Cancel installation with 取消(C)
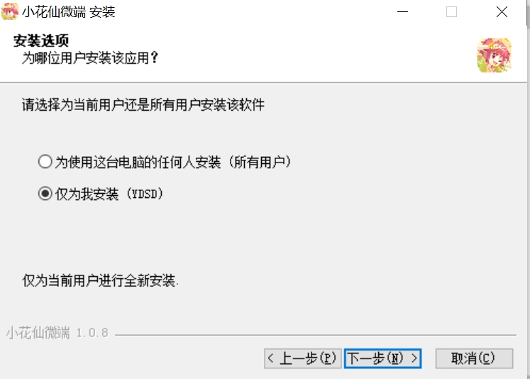530x379 pixels. pyautogui.click(x=474, y=358)
